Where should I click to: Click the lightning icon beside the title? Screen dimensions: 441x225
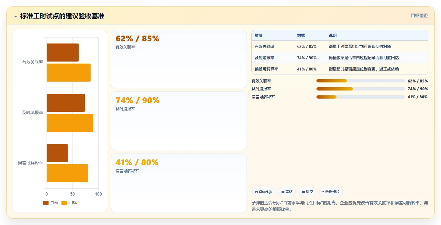[x=15, y=16]
